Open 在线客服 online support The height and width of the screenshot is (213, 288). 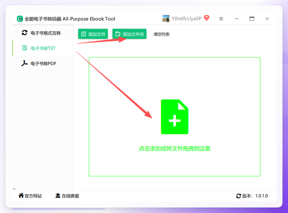click(x=70, y=196)
